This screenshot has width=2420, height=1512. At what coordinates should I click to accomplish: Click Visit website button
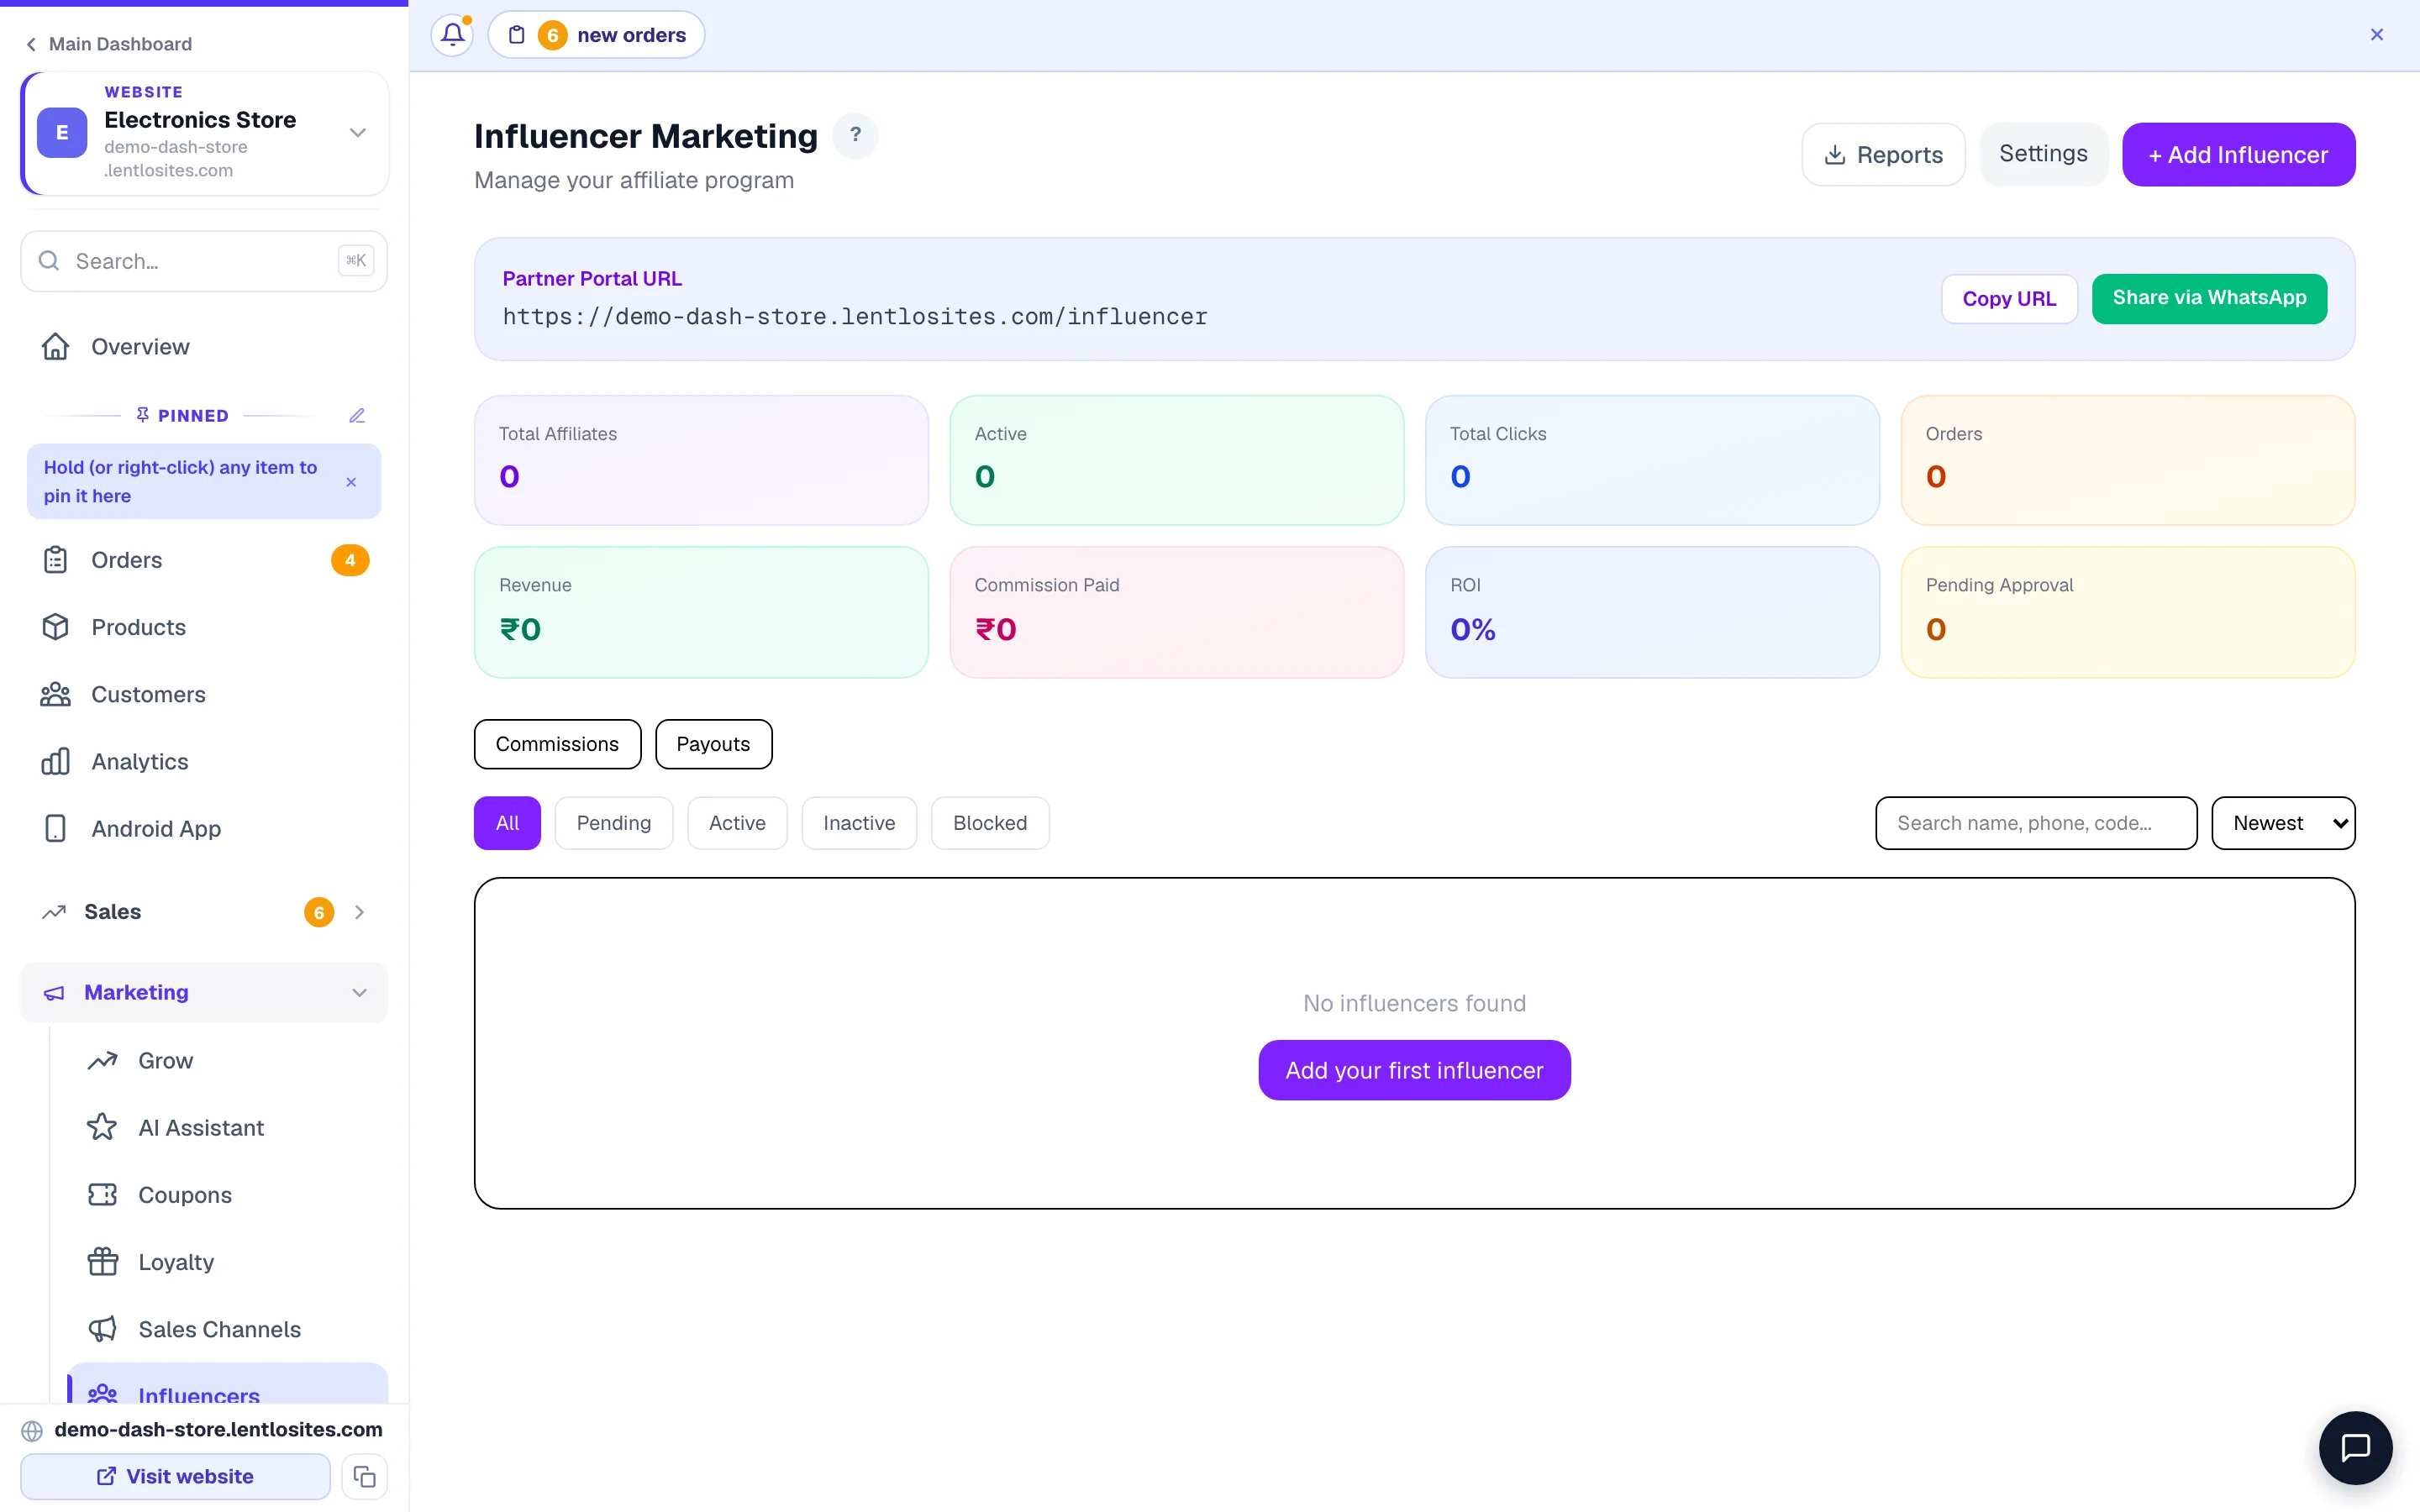tap(175, 1476)
